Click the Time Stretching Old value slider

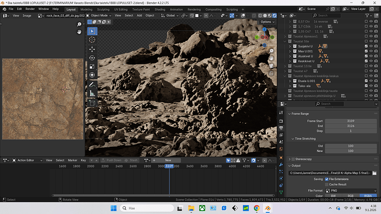[x=351, y=146]
